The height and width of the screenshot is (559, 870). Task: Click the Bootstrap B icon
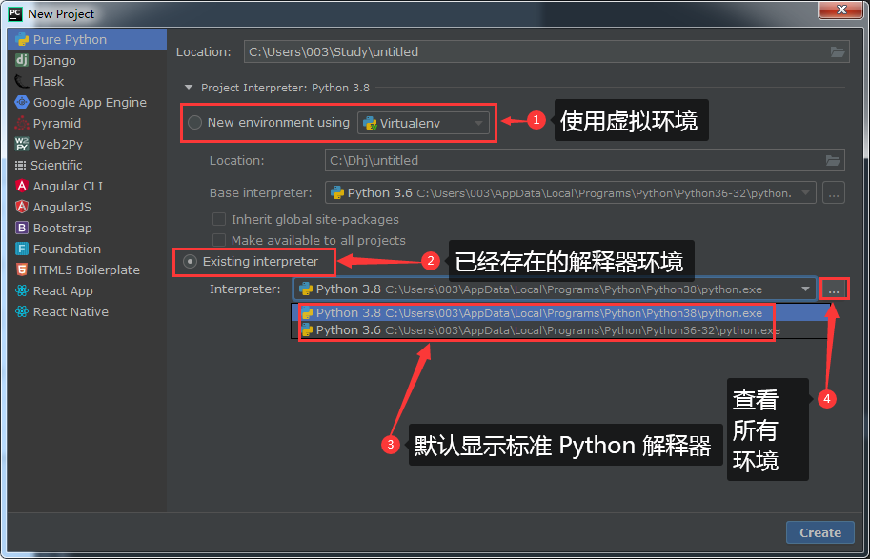(x=22, y=228)
